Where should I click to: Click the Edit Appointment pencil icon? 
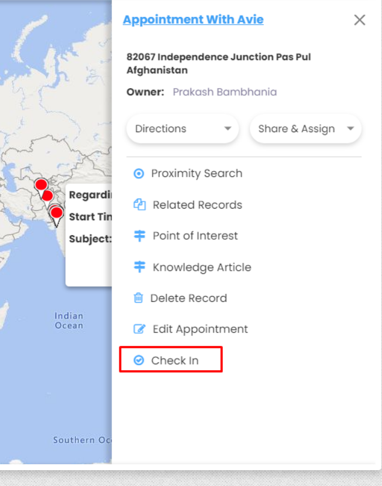tap(139, 330)
